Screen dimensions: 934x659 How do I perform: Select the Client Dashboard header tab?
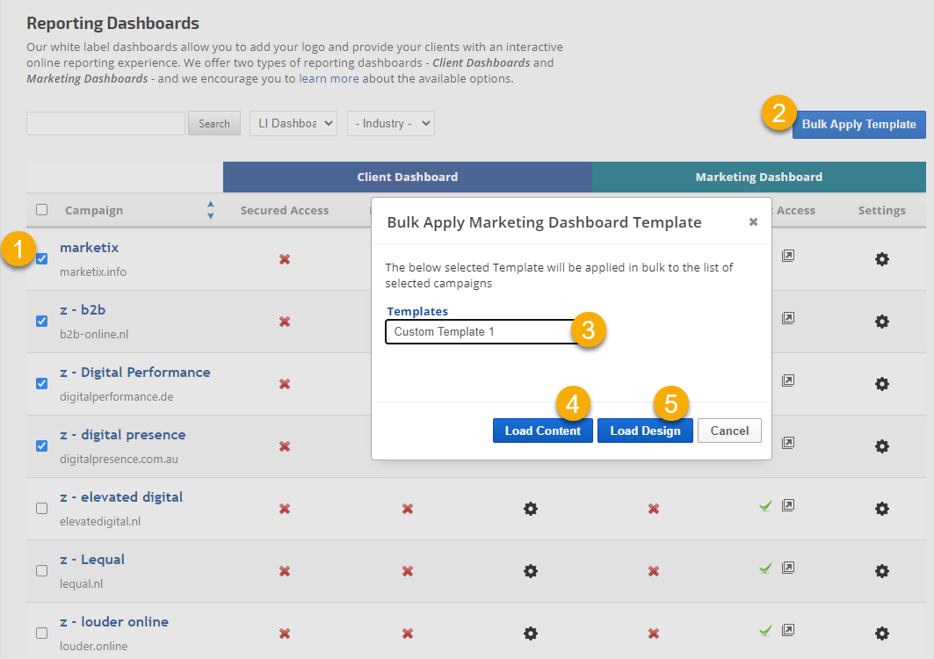click(x=407, y=177)
